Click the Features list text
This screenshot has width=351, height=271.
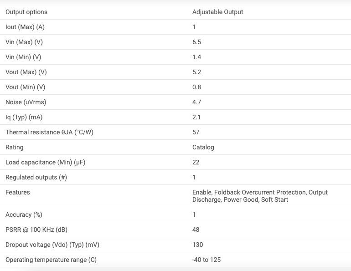[x=260, y=196]
